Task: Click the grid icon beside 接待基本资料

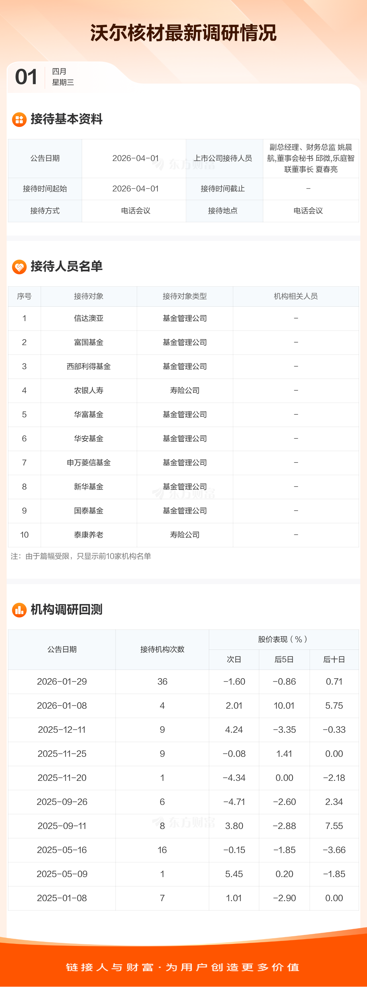Action: [x=19, y=120]
